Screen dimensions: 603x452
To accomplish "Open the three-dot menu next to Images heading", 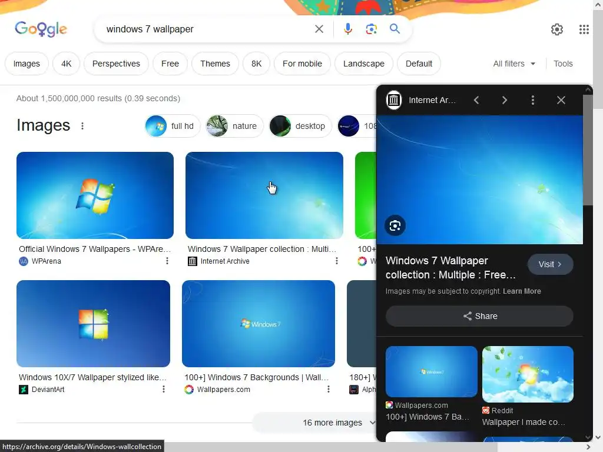I will [82, 126].
